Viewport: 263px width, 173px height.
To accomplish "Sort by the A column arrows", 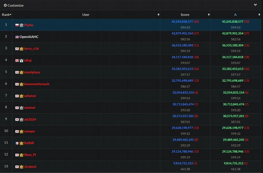I will coord(259,15).
